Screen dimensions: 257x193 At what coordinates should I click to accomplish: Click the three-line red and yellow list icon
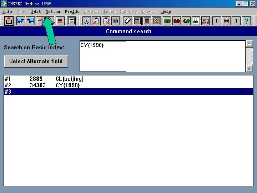[x=60, y=21]
